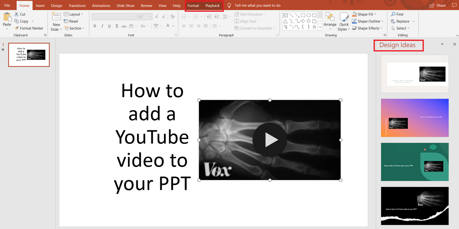Image resolution: width=459 pixels, height=229 pixels.
Task: Select the isosceles triangle shape
Action: (x=285, y=21)
